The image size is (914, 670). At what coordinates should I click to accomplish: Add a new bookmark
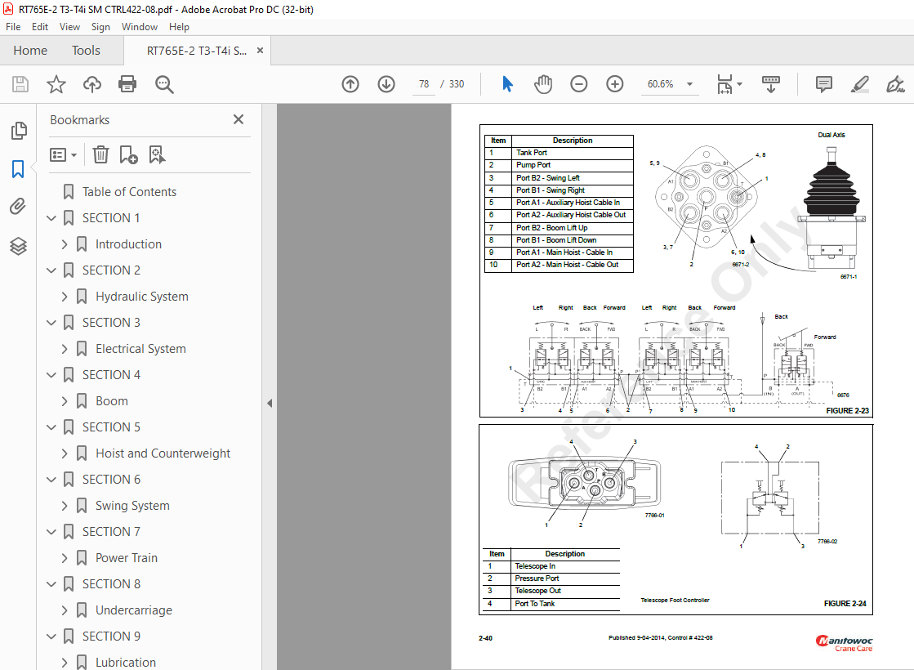click(128, 154)
